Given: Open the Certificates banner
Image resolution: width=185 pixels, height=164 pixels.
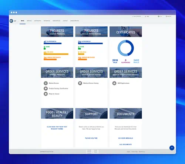Looking at the screenshot, I should tap(126, 32).
